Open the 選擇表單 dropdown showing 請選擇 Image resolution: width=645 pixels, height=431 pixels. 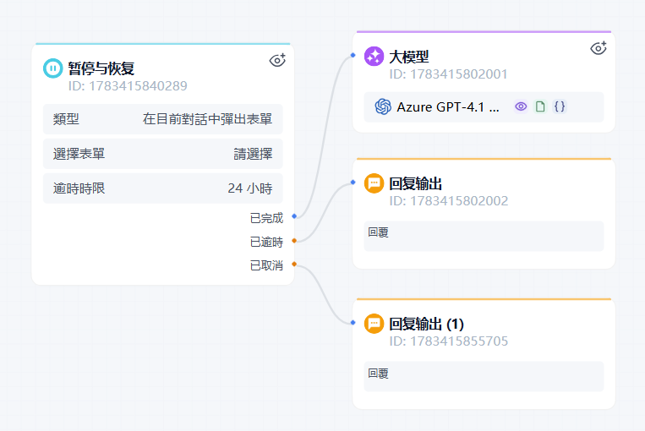coord(163,154)
